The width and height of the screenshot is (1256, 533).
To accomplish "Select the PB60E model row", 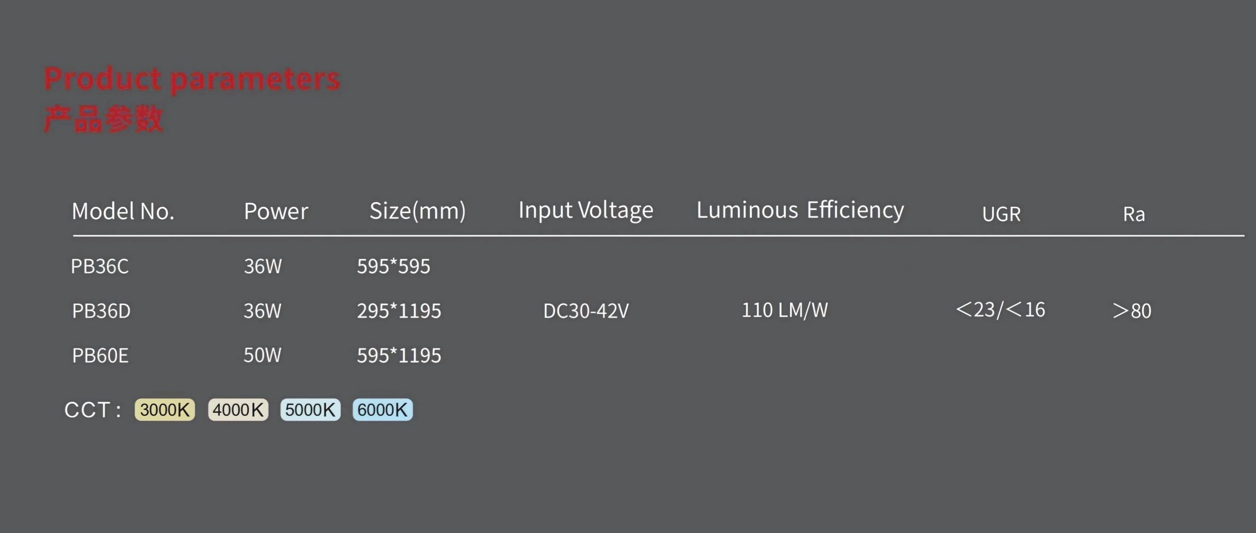I will 257,355.
